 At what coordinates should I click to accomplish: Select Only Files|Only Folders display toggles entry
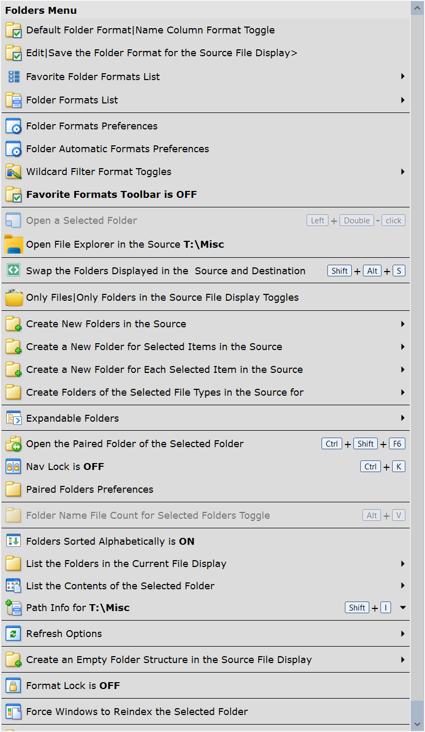[205, 298]
